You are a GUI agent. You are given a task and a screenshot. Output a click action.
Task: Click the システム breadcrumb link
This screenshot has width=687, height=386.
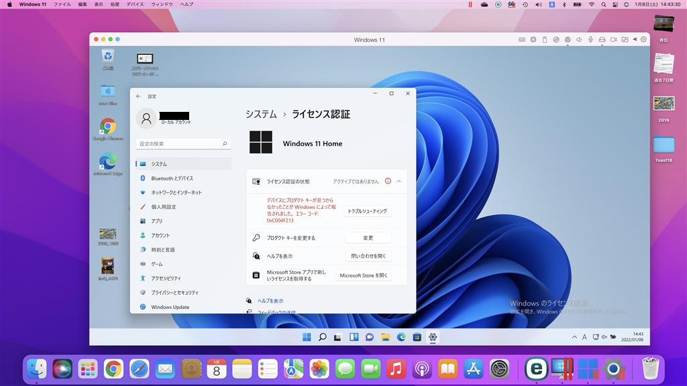coord(261,114)
